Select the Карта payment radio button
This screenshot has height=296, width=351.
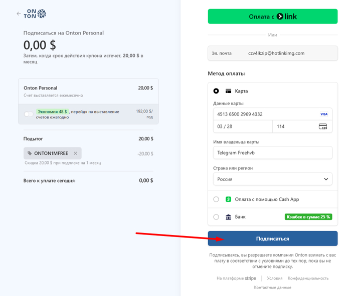click(216, 91)
